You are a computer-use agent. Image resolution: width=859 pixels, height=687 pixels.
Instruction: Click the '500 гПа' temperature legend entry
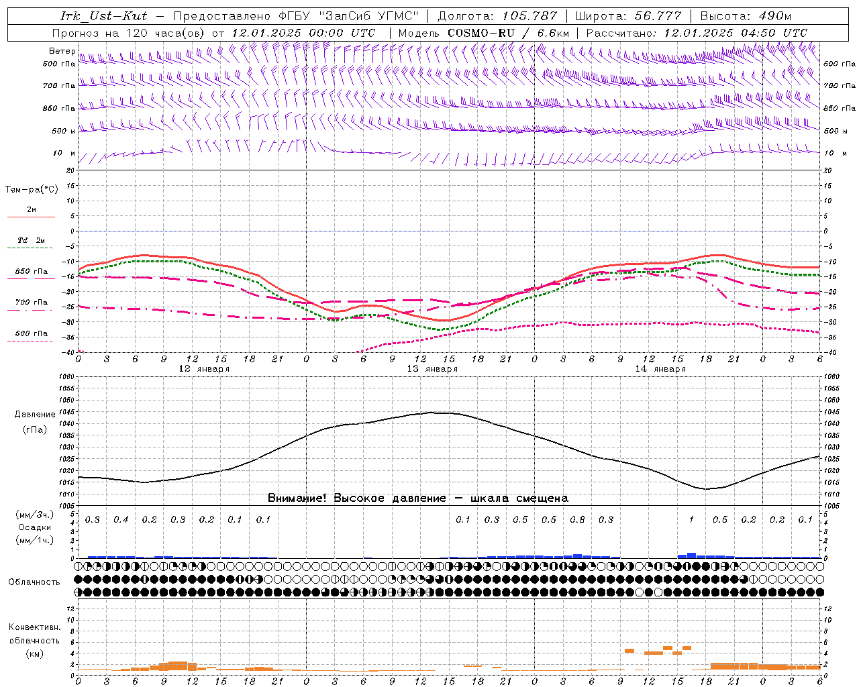[x=32, y=333]
